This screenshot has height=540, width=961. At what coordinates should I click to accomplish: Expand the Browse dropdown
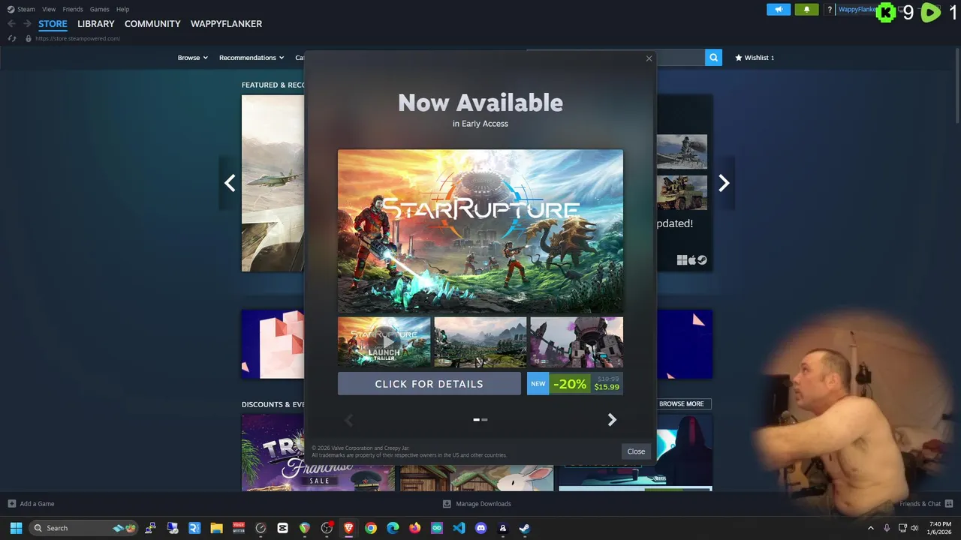click(192, 58)
